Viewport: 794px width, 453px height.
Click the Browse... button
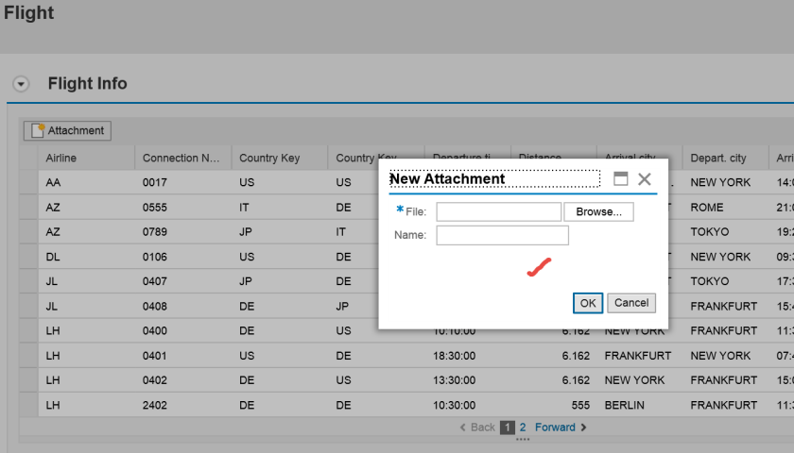click(598, 212)
